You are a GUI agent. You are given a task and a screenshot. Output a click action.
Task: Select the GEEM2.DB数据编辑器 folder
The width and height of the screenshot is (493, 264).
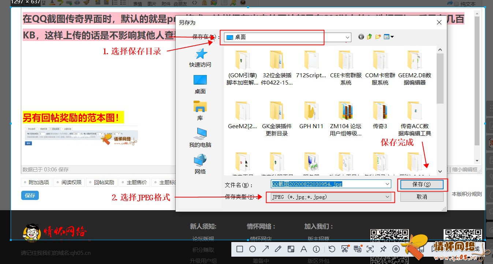coord(415,68)
